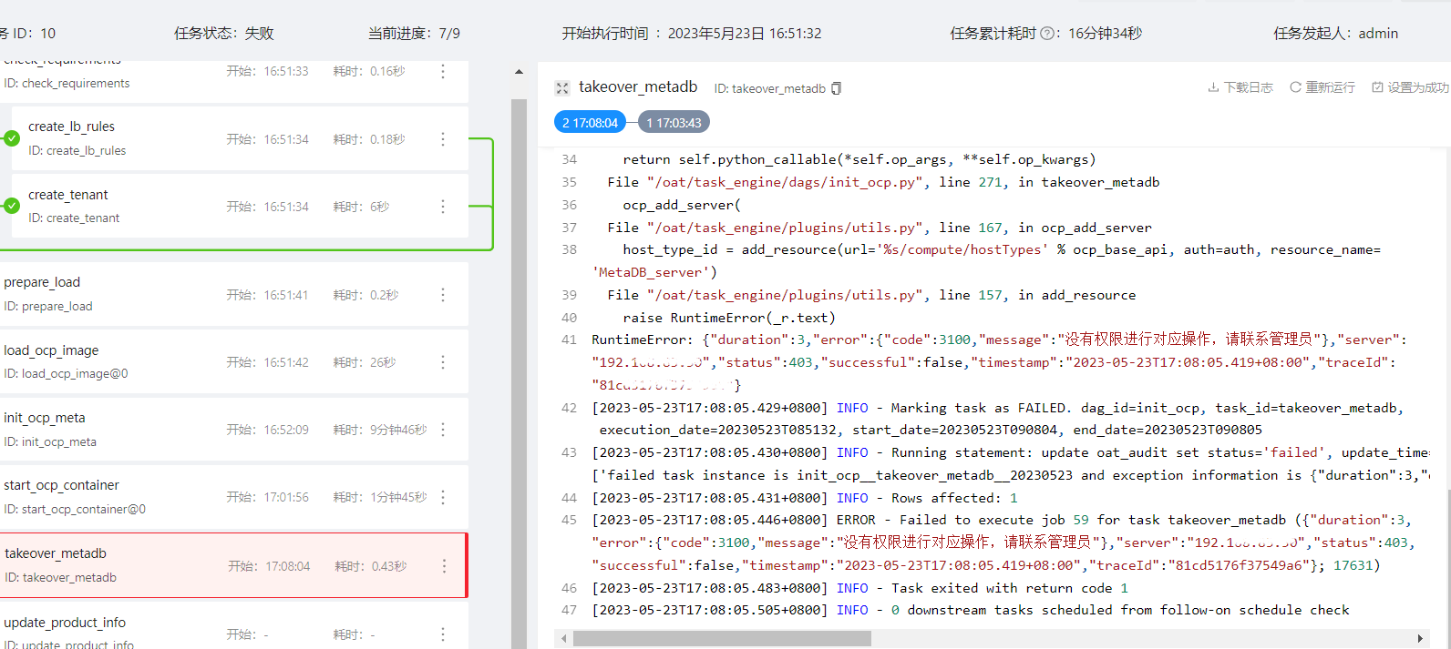Viewport: 1451px width, 649px height.
Task: Open three-dot menu for takeover_metadb task
Action: (x=444, y=566)
